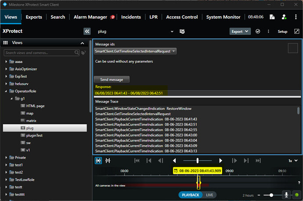Zoom out timeline span with minus
Image resolution: width=303 pixels, height=201 pixels.
tap(259, 195)
